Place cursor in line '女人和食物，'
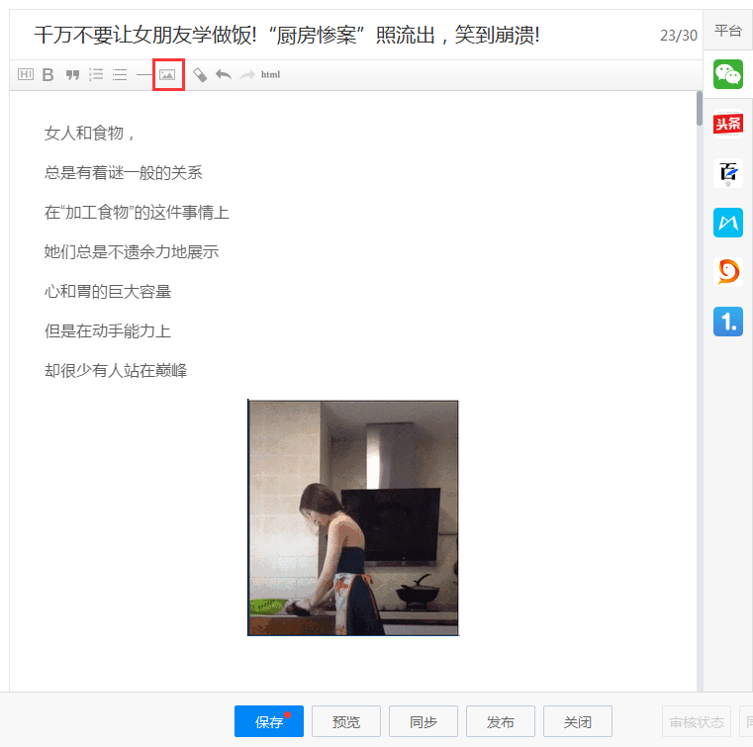 pos(89,133)
